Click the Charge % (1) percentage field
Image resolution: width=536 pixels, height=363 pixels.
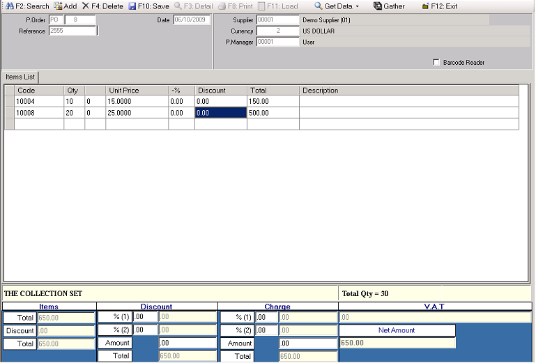tap(266, 318)
